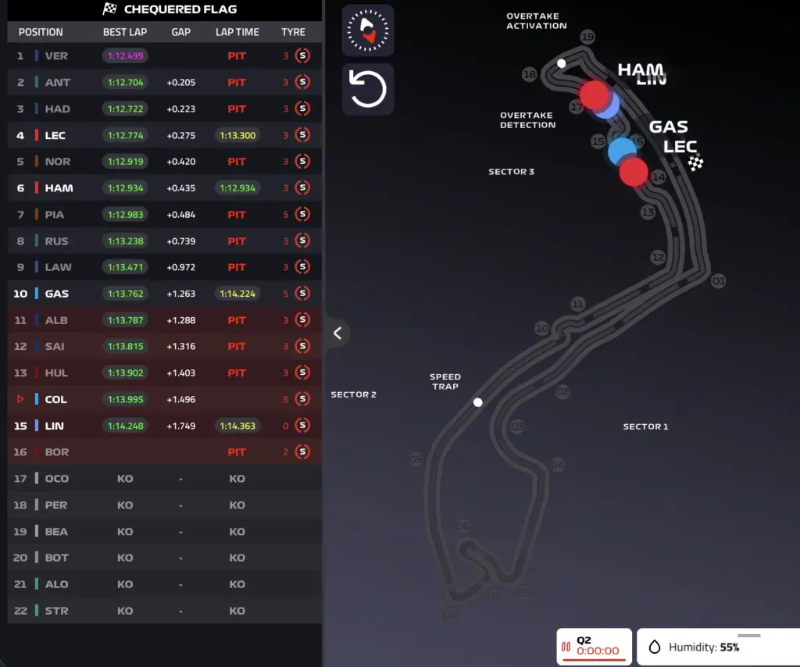Click the Q2 session timer box
This screenshot has width=800, height=667.
point(594,646)
